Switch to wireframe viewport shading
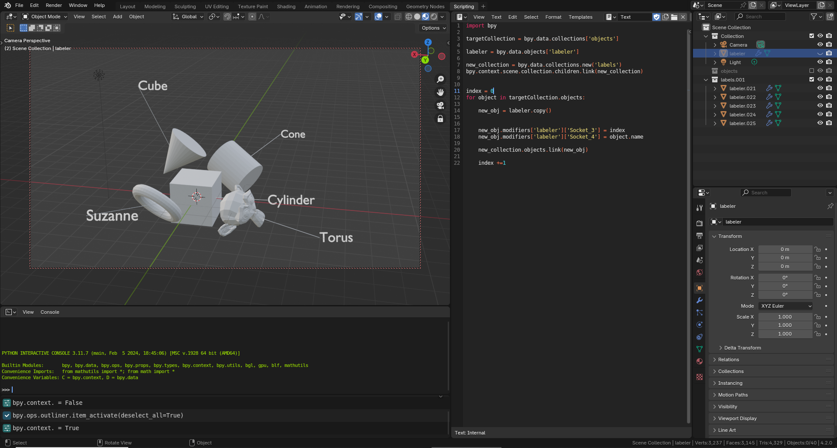The width and height of the screenshot is (837, 448). coord(409,17)
